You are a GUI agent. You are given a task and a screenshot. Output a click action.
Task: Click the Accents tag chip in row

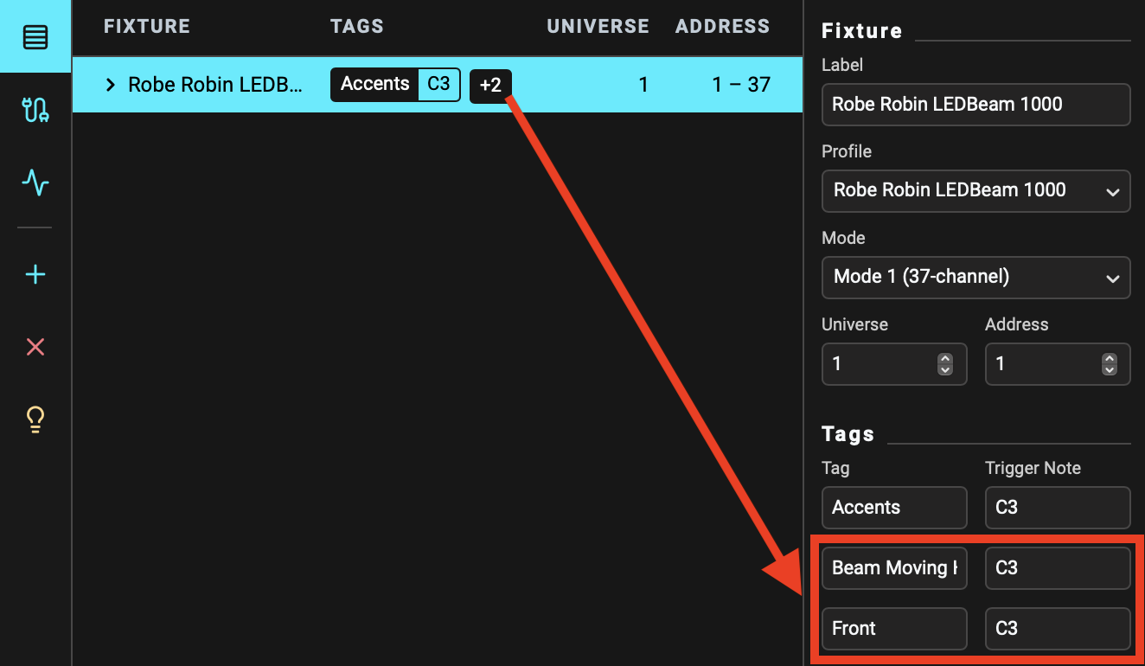point(375,84)
